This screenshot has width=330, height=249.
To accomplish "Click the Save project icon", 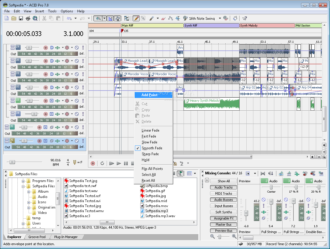I will point(21,18).
